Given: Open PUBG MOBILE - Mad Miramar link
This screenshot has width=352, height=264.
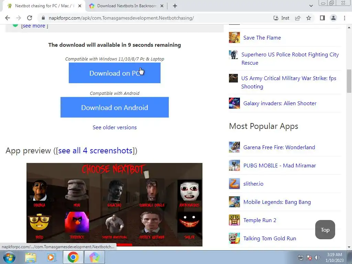Looking at the screenshot, I should point(279,165).
